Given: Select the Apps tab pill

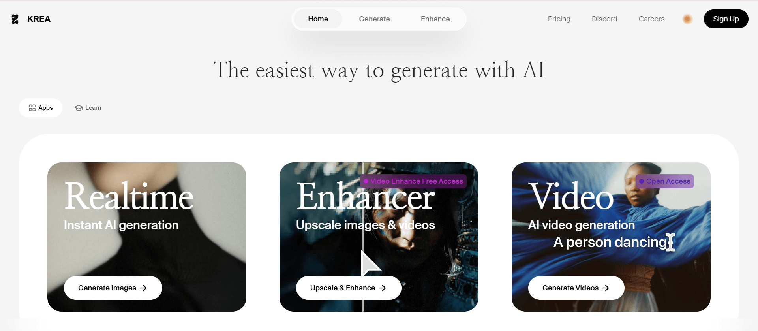Looking at the screenshot, I should tap(41, 108).
